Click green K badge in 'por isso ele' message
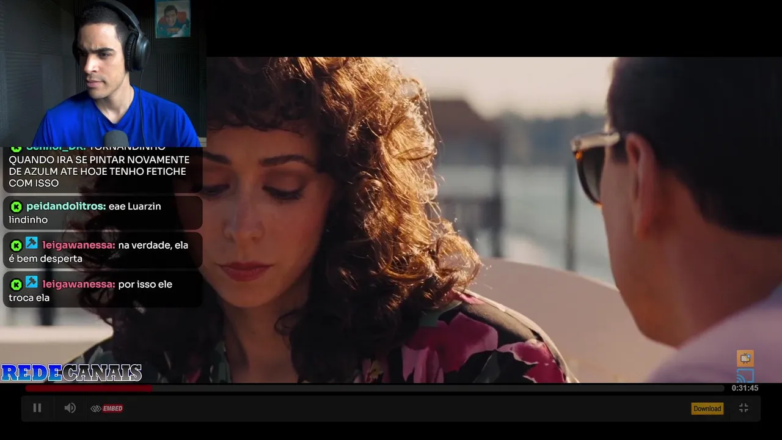Screen dimensions: 782x440 pos(16,285)
